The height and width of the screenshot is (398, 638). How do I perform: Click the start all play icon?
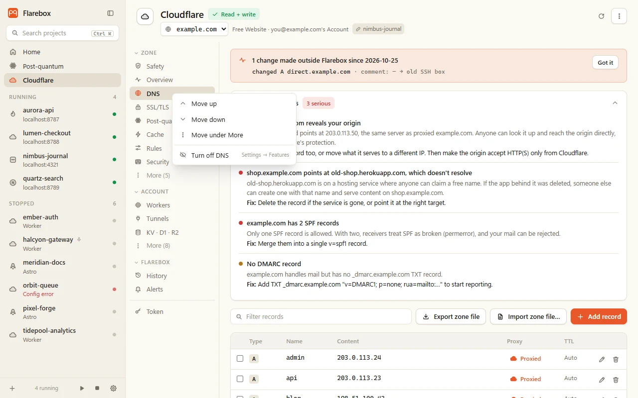(x=82, y=388)
